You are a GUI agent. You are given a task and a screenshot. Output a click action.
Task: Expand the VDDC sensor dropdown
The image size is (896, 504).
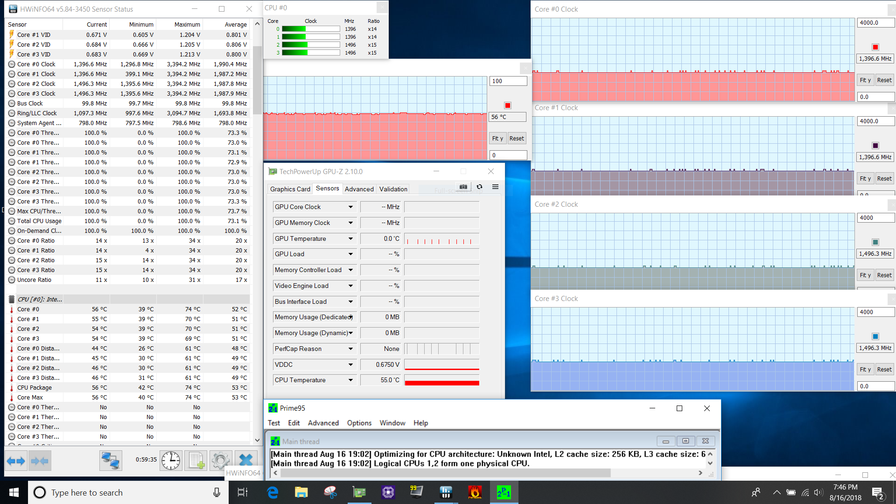coord(350,364)
